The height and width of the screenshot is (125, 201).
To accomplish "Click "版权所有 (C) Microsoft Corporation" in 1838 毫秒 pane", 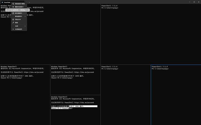I will coord(66,69).
